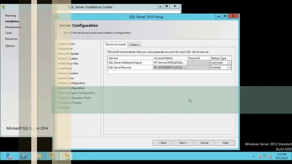This screenshot has width=292, height=164.
Task: Proceed with the Next > button
Action: (x=183, y=143)
